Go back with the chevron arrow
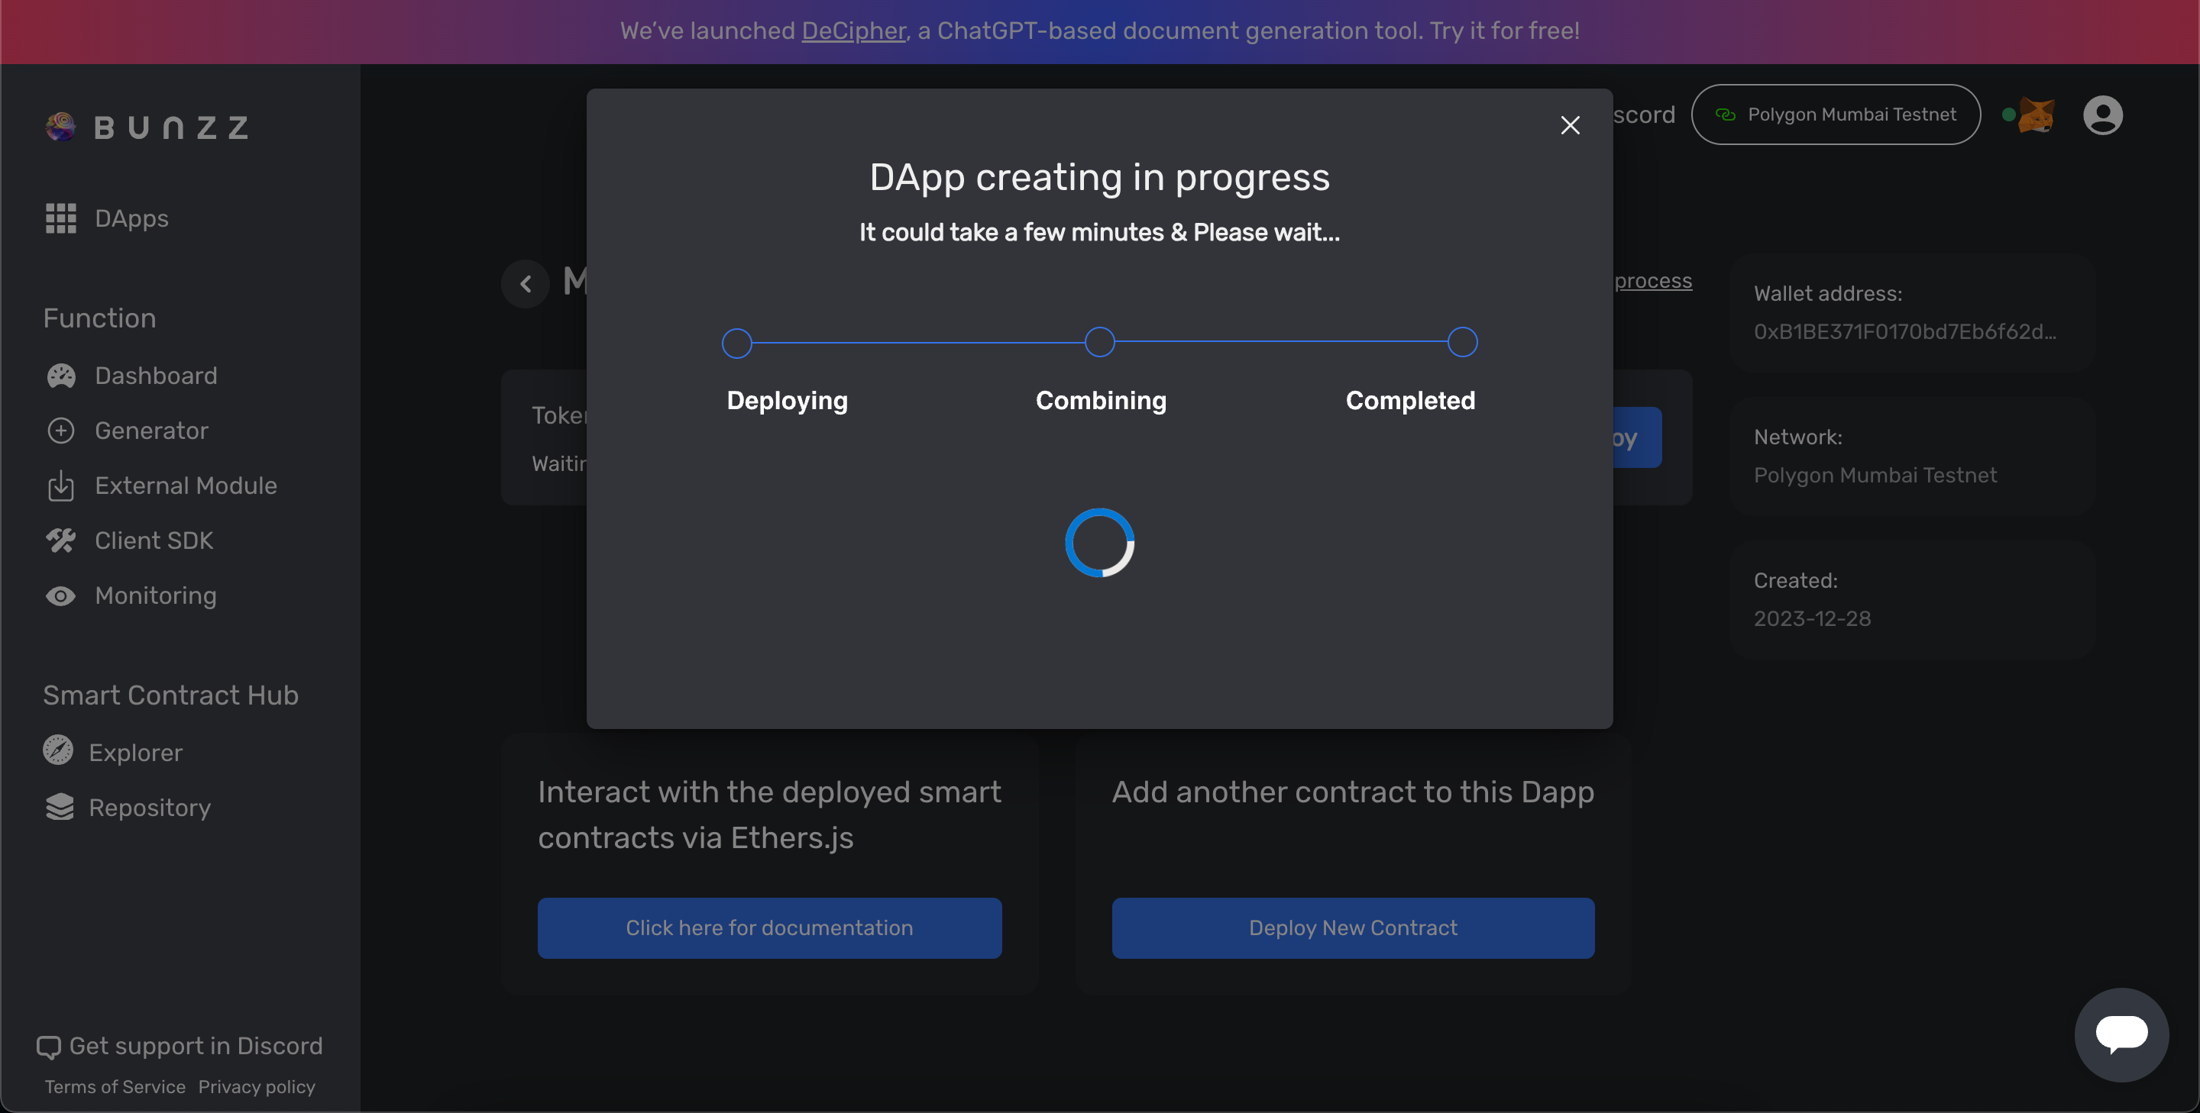 [x=526, y=283]
